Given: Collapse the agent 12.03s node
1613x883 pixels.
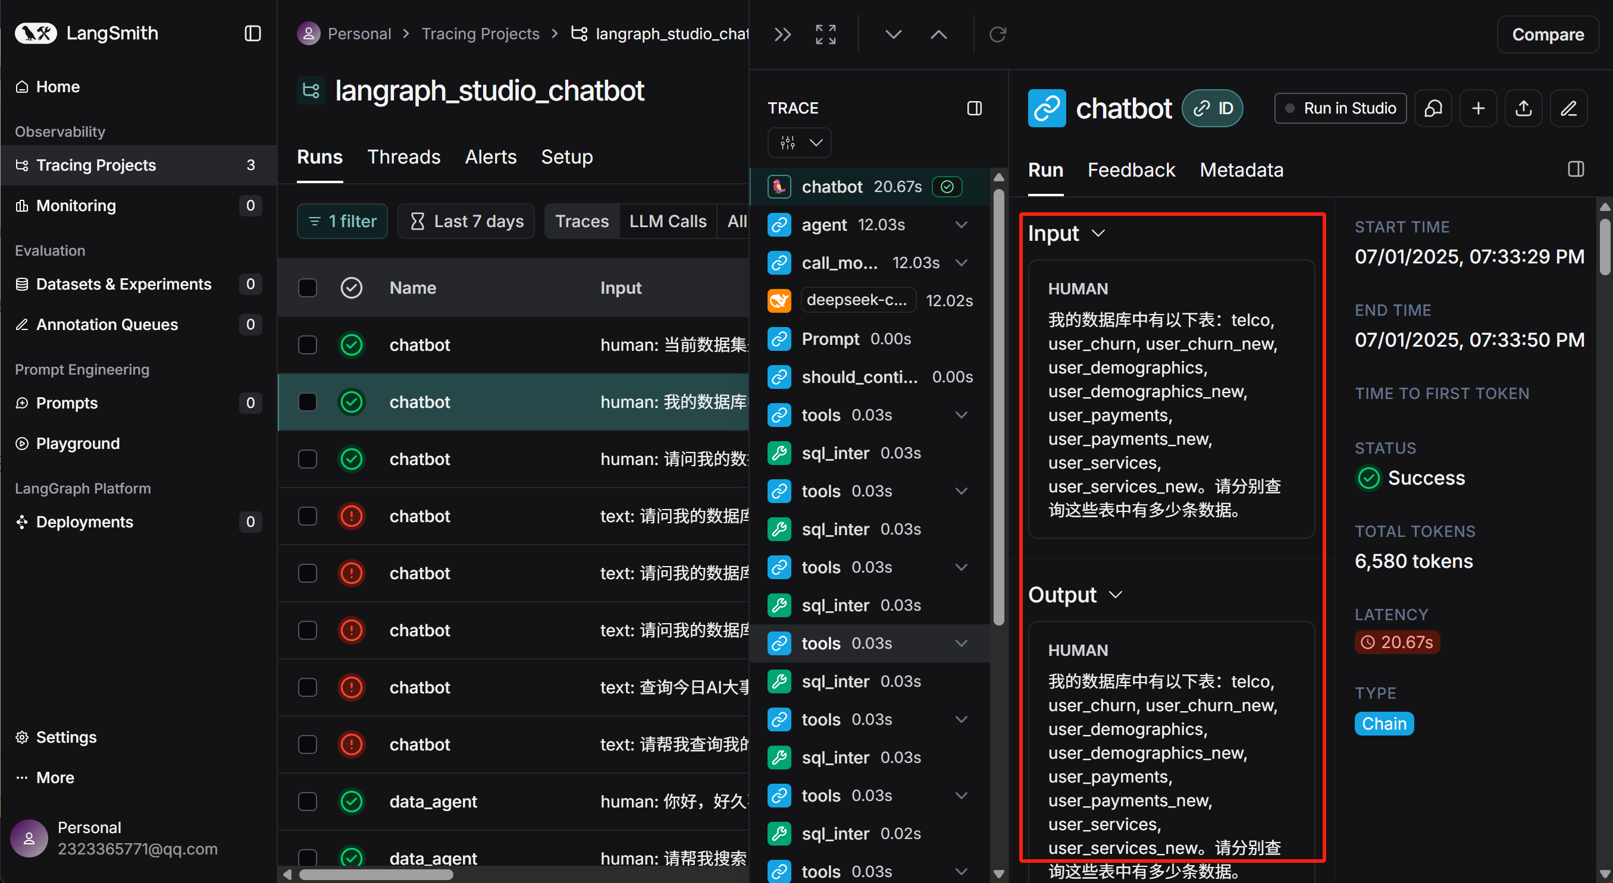Looking at the screenshot, I should tap(961, 225).
